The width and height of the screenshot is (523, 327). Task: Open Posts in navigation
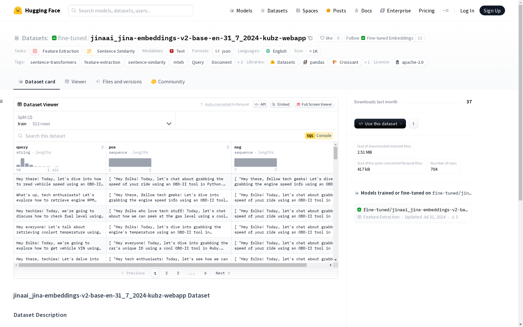tap(336, 10)
